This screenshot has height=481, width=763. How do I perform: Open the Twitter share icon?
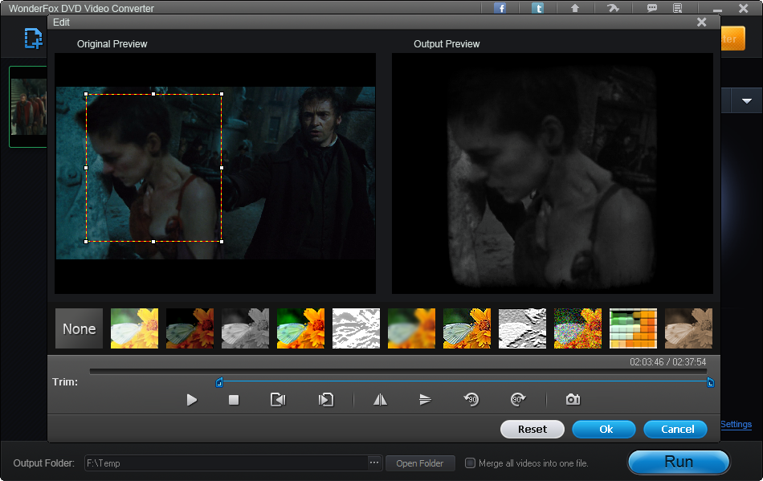537,8
